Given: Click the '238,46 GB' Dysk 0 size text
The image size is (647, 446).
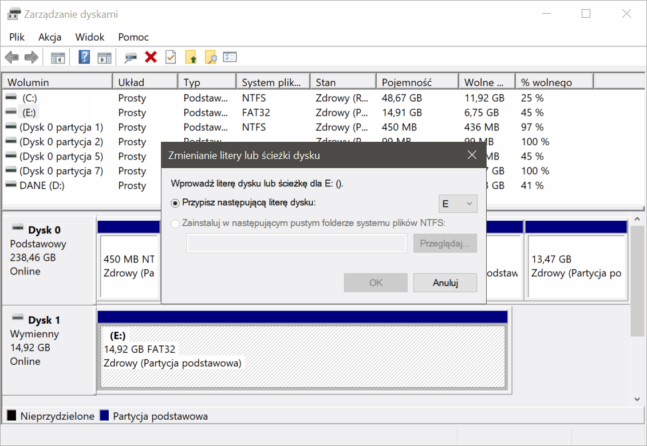Looking at the screenshot, I should point(33,258).
